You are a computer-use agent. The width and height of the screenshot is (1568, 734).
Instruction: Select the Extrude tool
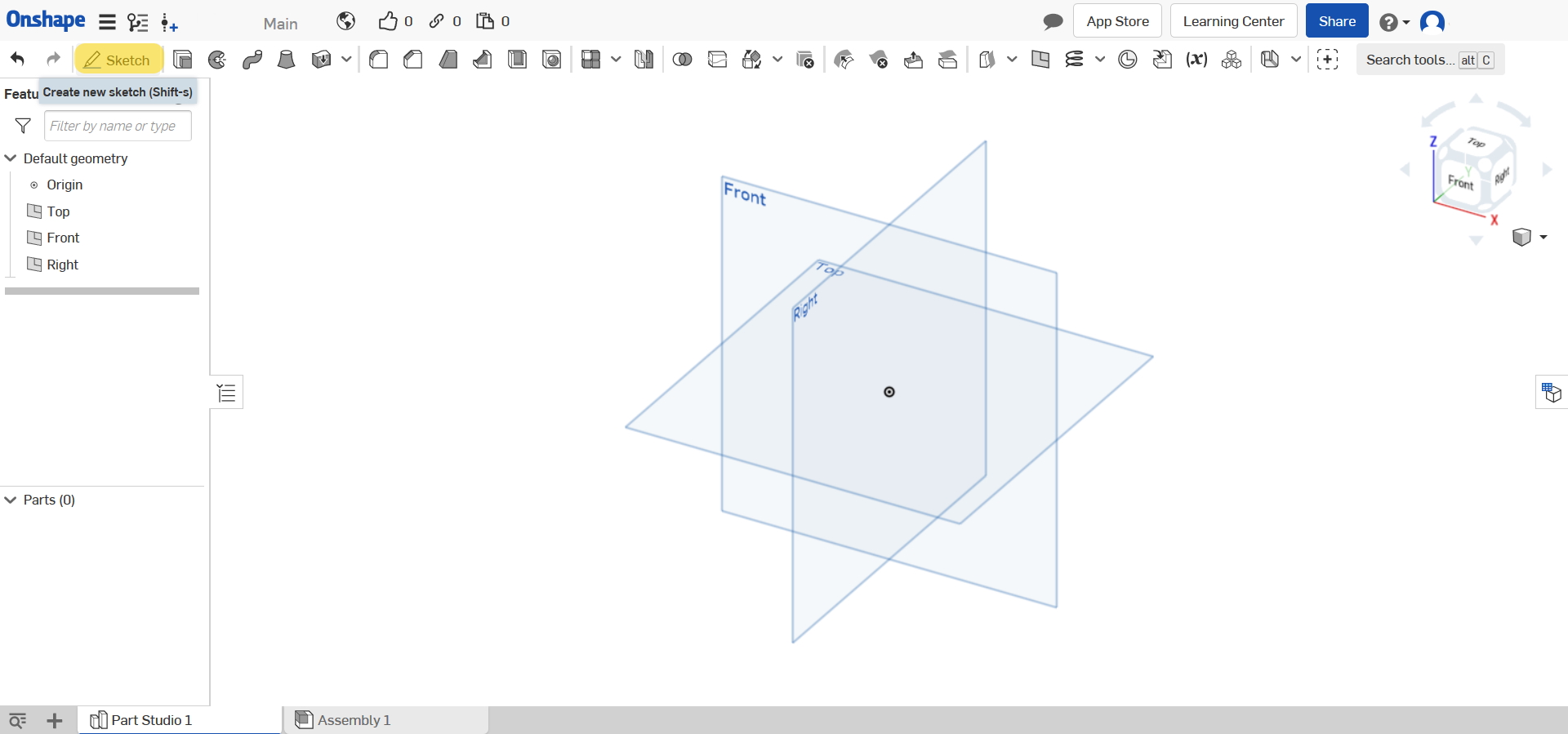coord(182,60)
